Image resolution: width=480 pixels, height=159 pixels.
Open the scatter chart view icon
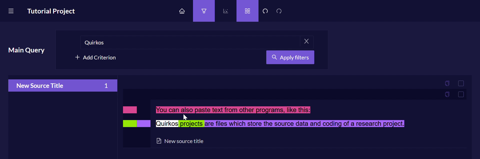(x=225, y=11)
